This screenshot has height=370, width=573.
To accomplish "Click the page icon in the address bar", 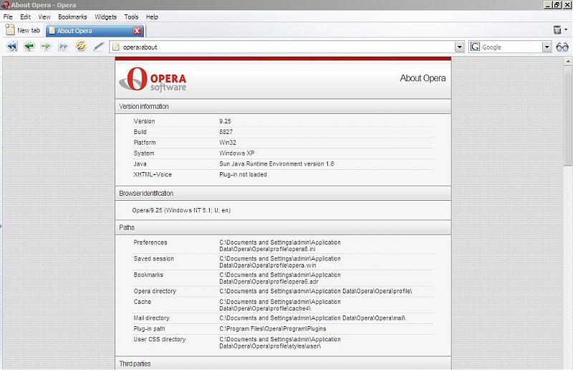I will pos(116,47).
